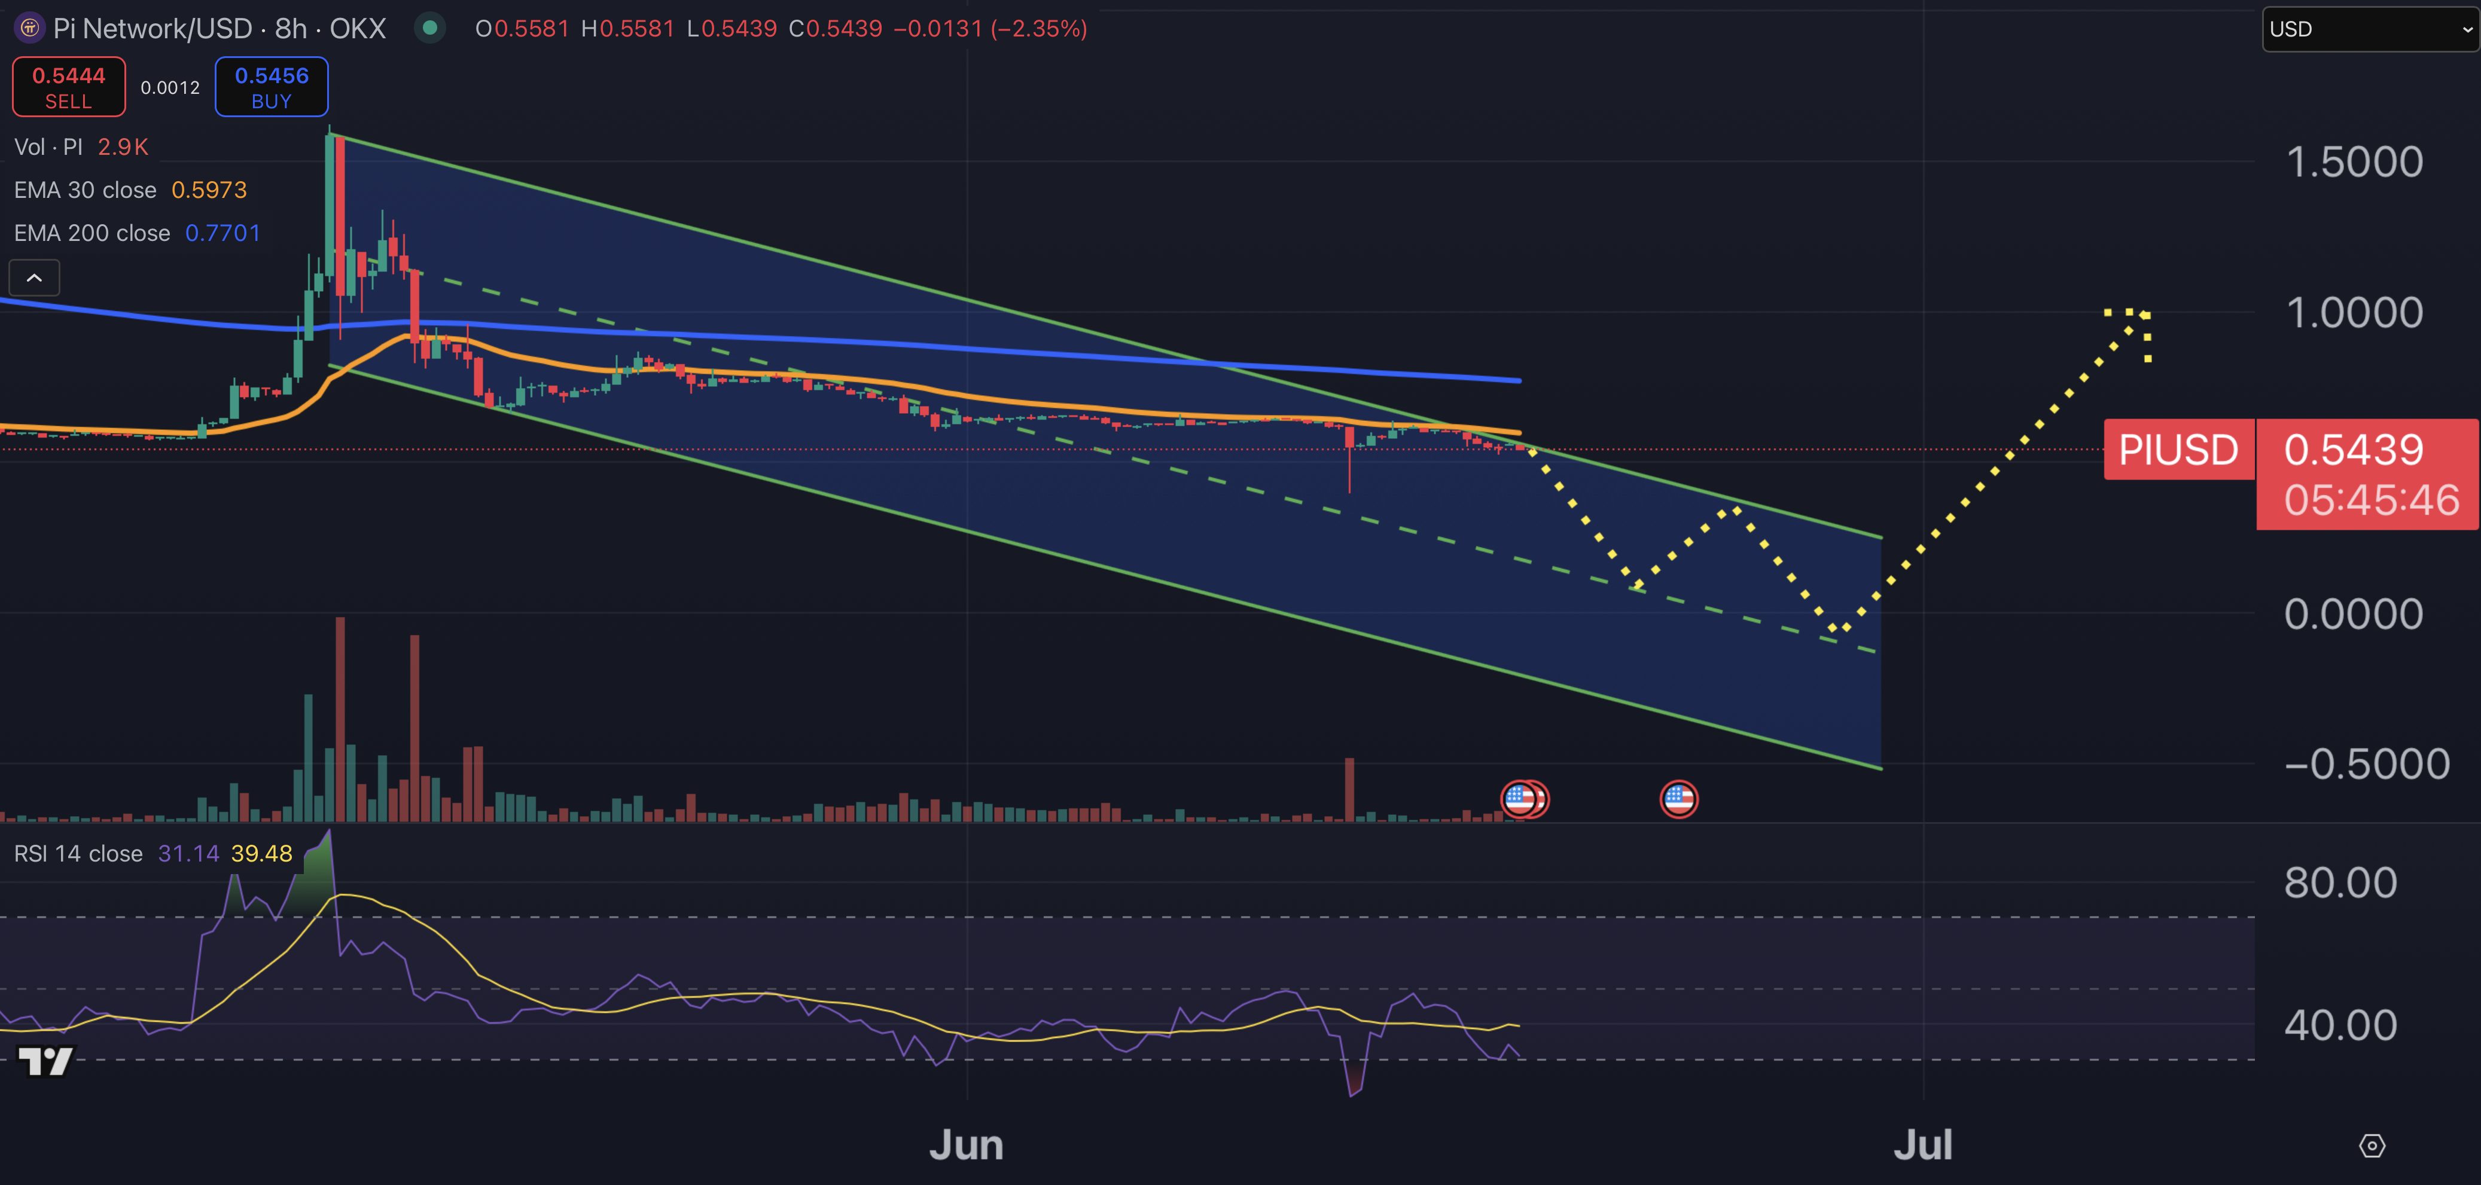Click the Jul label on the time axis
Viewport: 2481px width, 1185px height.
click(x=1922, y=1146)
